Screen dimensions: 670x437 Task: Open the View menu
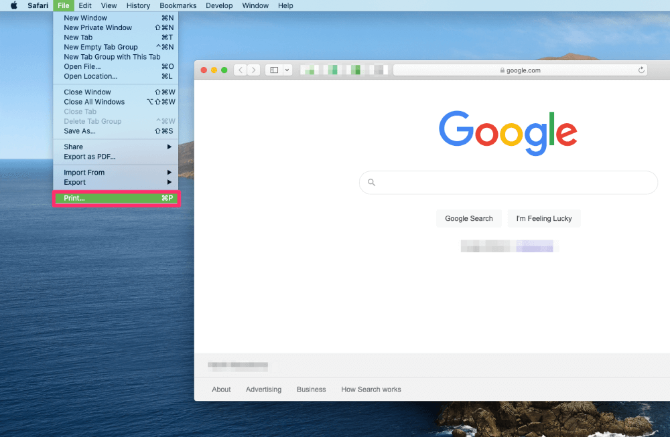109,5
